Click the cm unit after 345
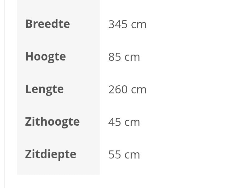The height and width of the screenshot is (188, 245). pos(138,25)
